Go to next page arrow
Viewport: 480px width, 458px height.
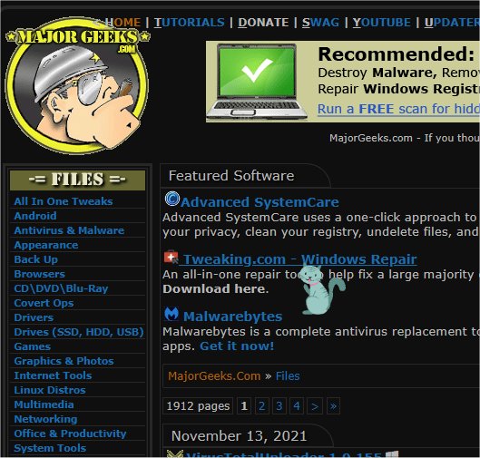click(314, 406)
